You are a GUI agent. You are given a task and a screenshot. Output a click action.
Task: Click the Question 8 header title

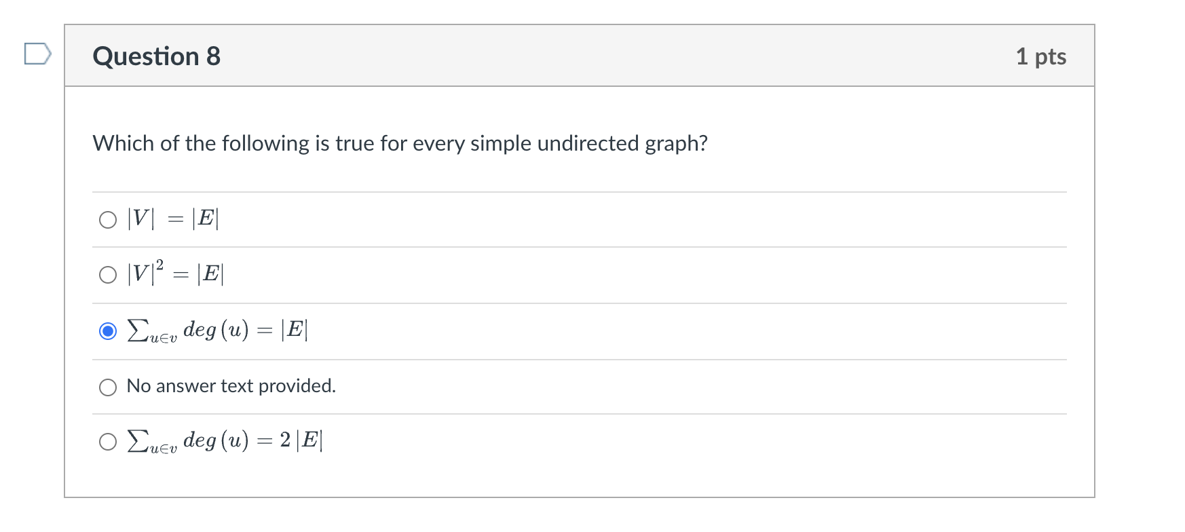coord(157,56)
